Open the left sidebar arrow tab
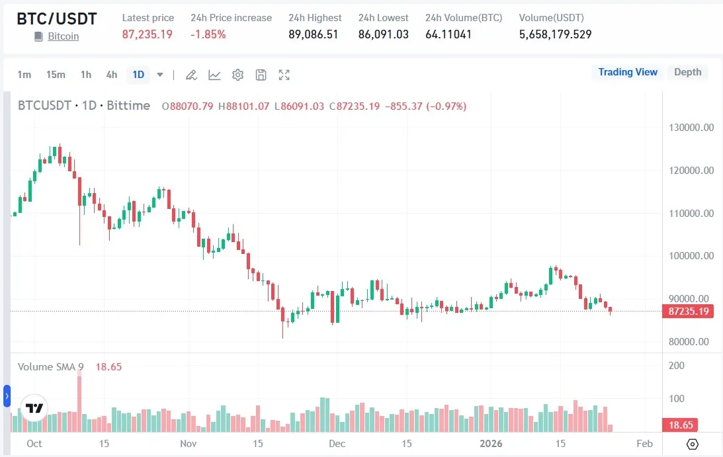 tap(5, 397)
